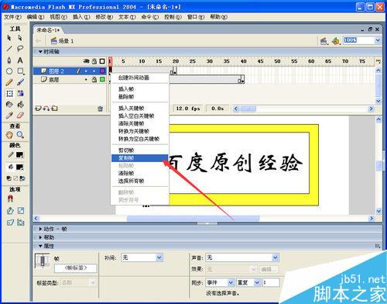Choose 复制帧 from the context menu
387x304 pixels.
point(139,158)
